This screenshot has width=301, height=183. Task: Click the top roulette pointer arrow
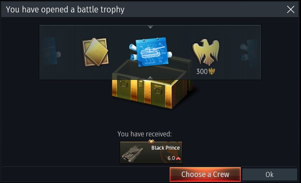click(150, 27)
